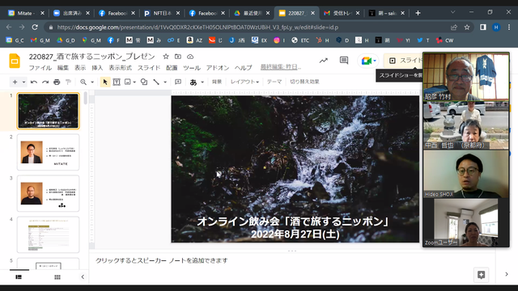Open Chrome side panel icon
Viewport: 518px width, 291px height.
tap(483, 27)
